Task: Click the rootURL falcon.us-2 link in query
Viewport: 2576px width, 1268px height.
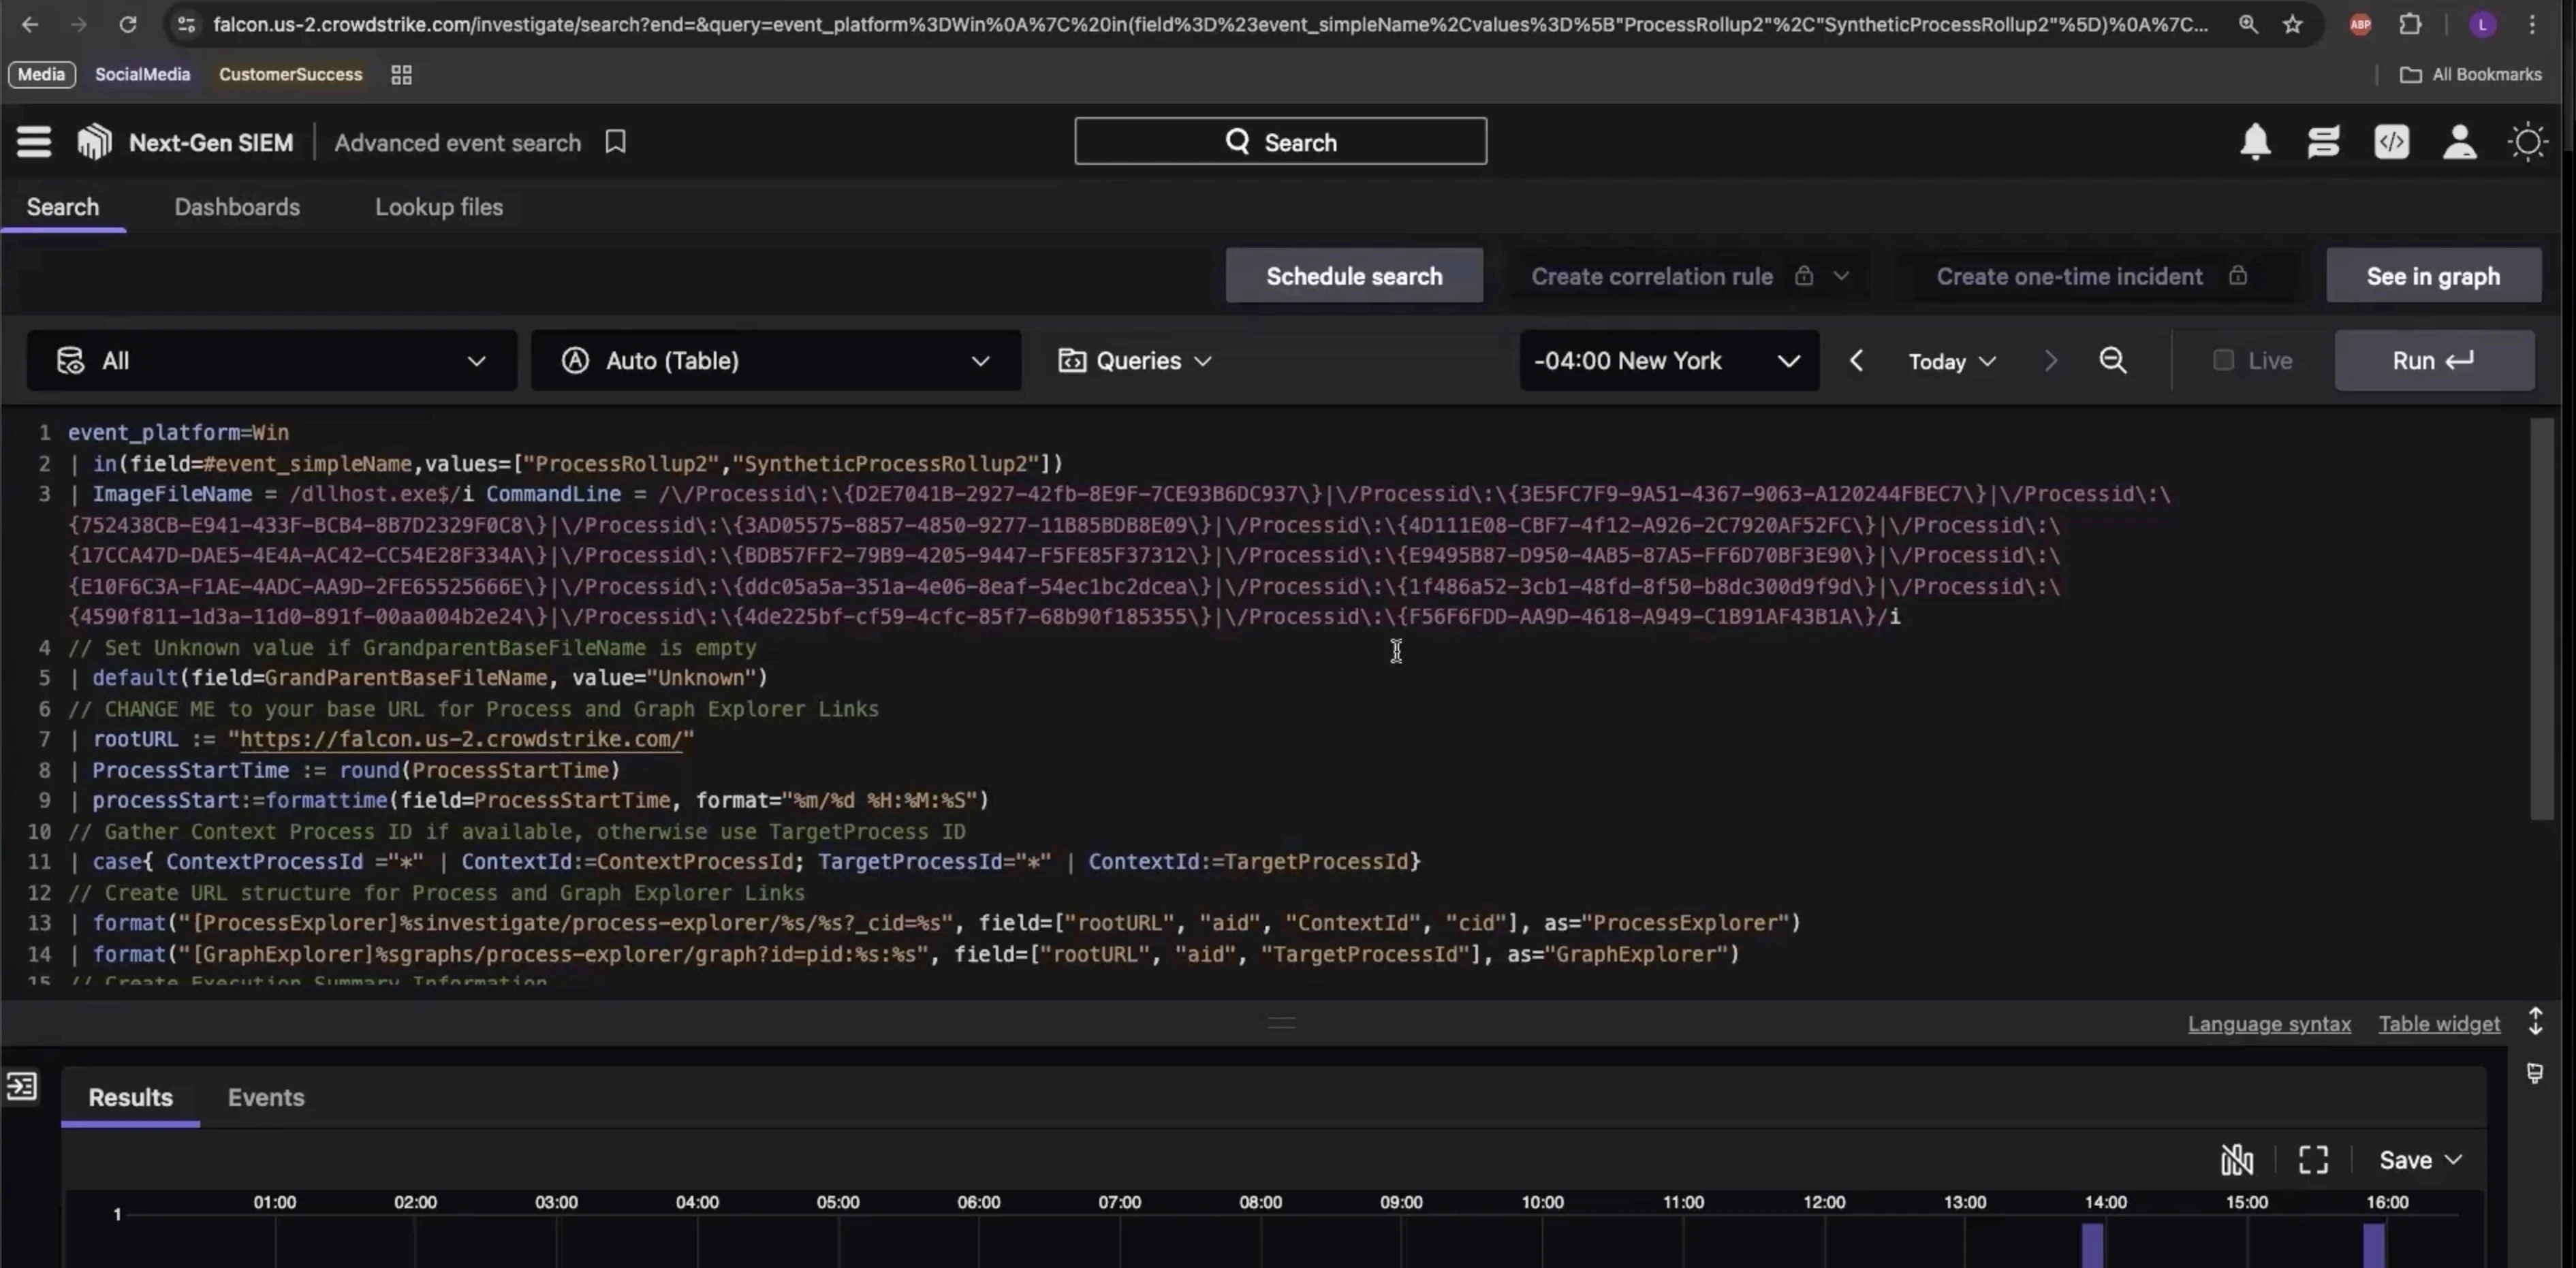Action: pos(461,740)
